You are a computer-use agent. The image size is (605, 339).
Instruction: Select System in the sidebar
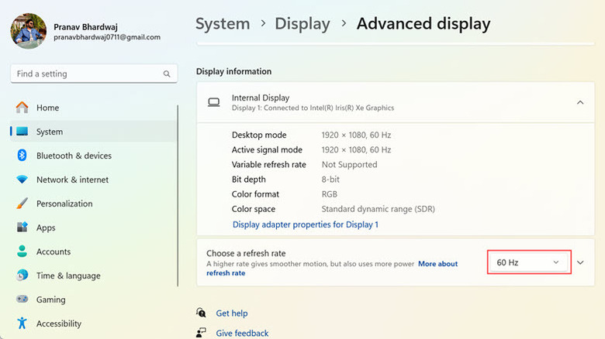tap(50, 132)
